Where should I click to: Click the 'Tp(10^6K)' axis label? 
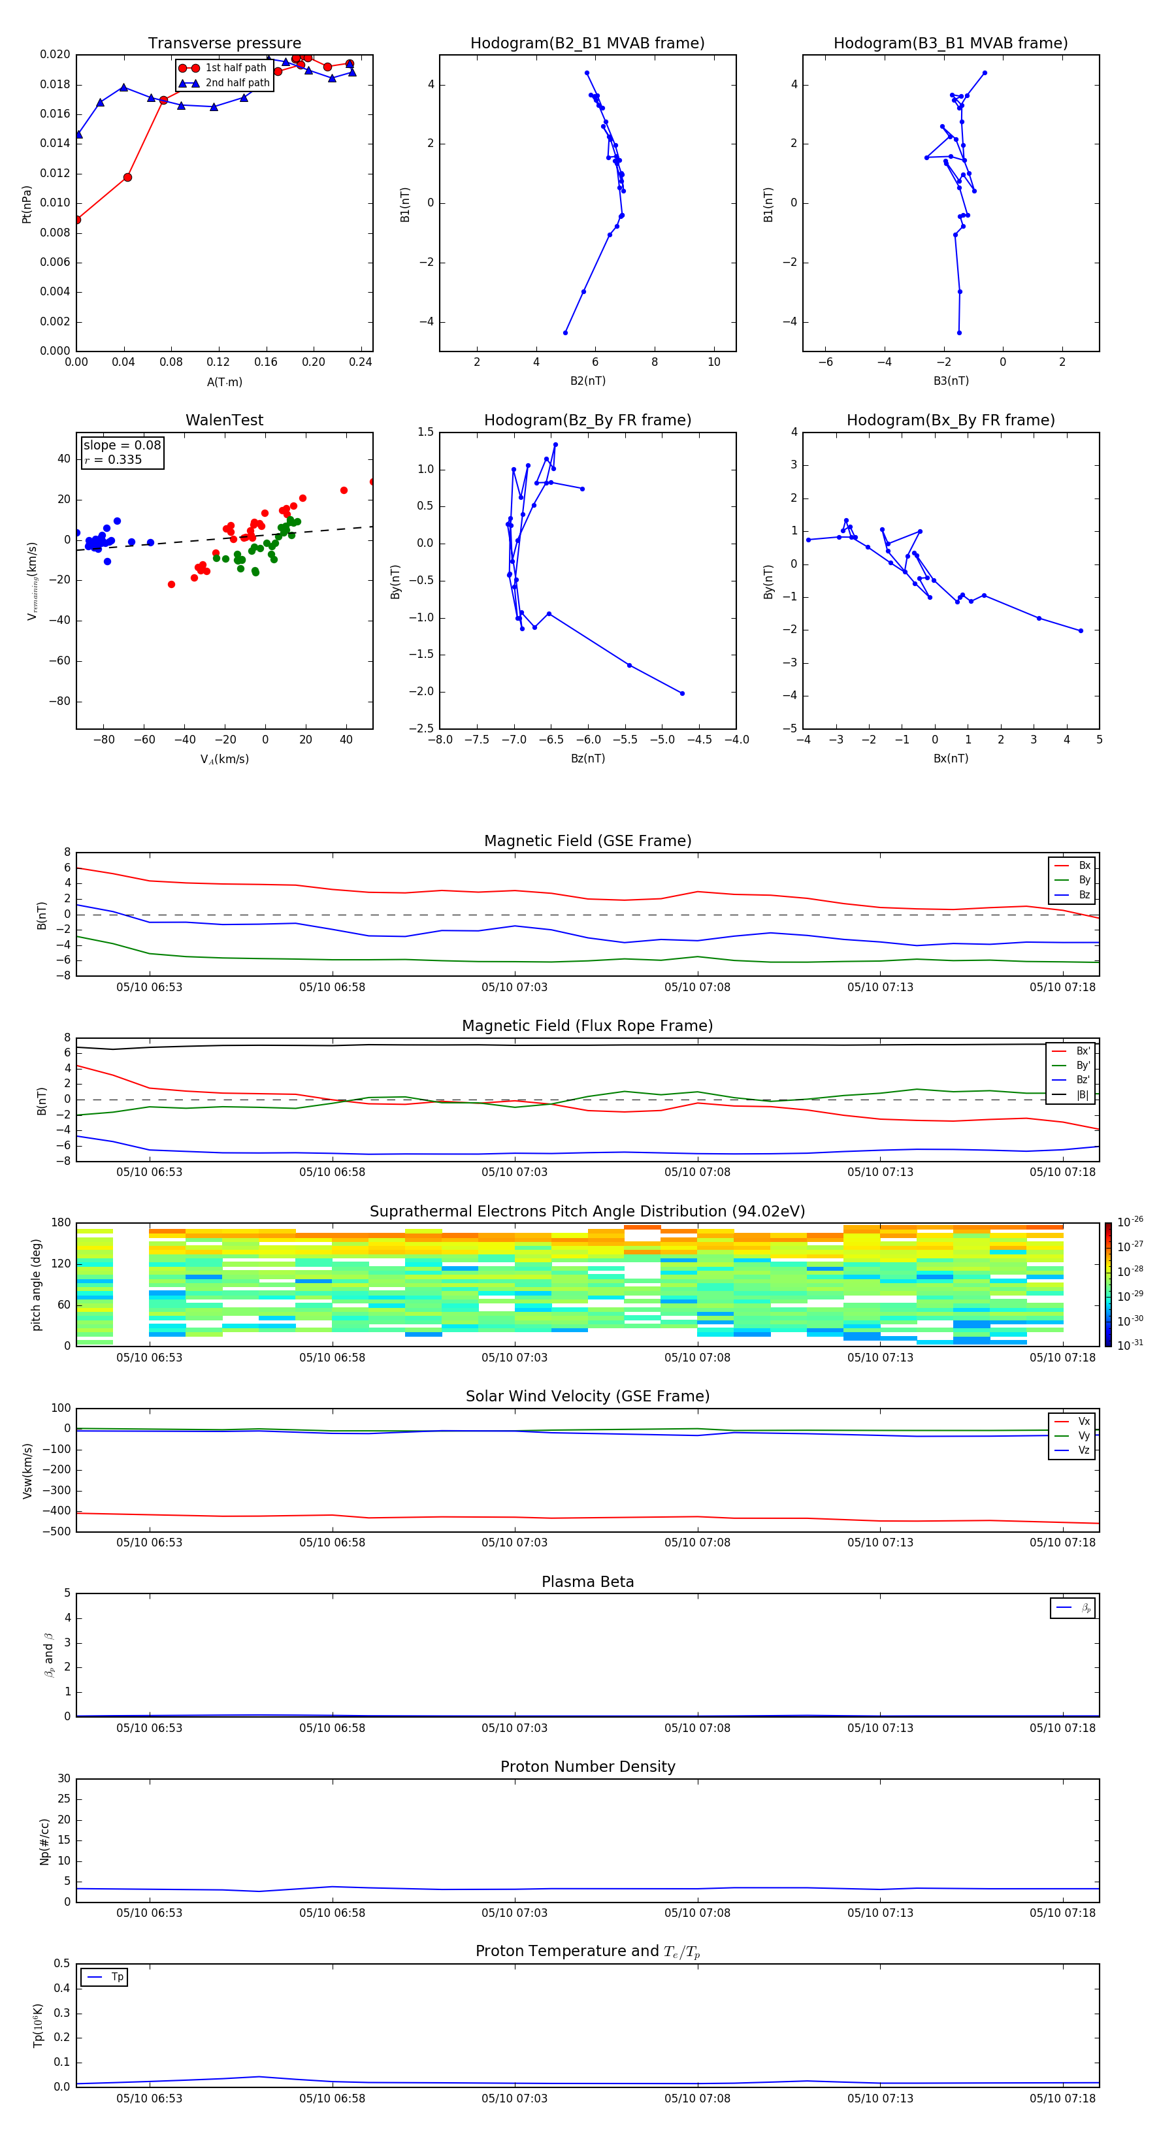click(x=38, y=2025)
